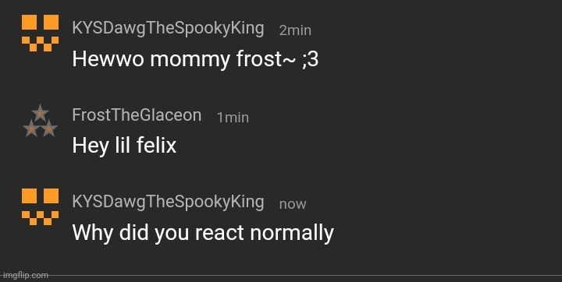Click left square eye of the 2min comment's pumpkin avatar

click(x=29, y=22)
